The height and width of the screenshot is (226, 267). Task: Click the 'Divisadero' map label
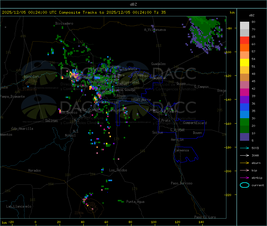pos(64,23)
